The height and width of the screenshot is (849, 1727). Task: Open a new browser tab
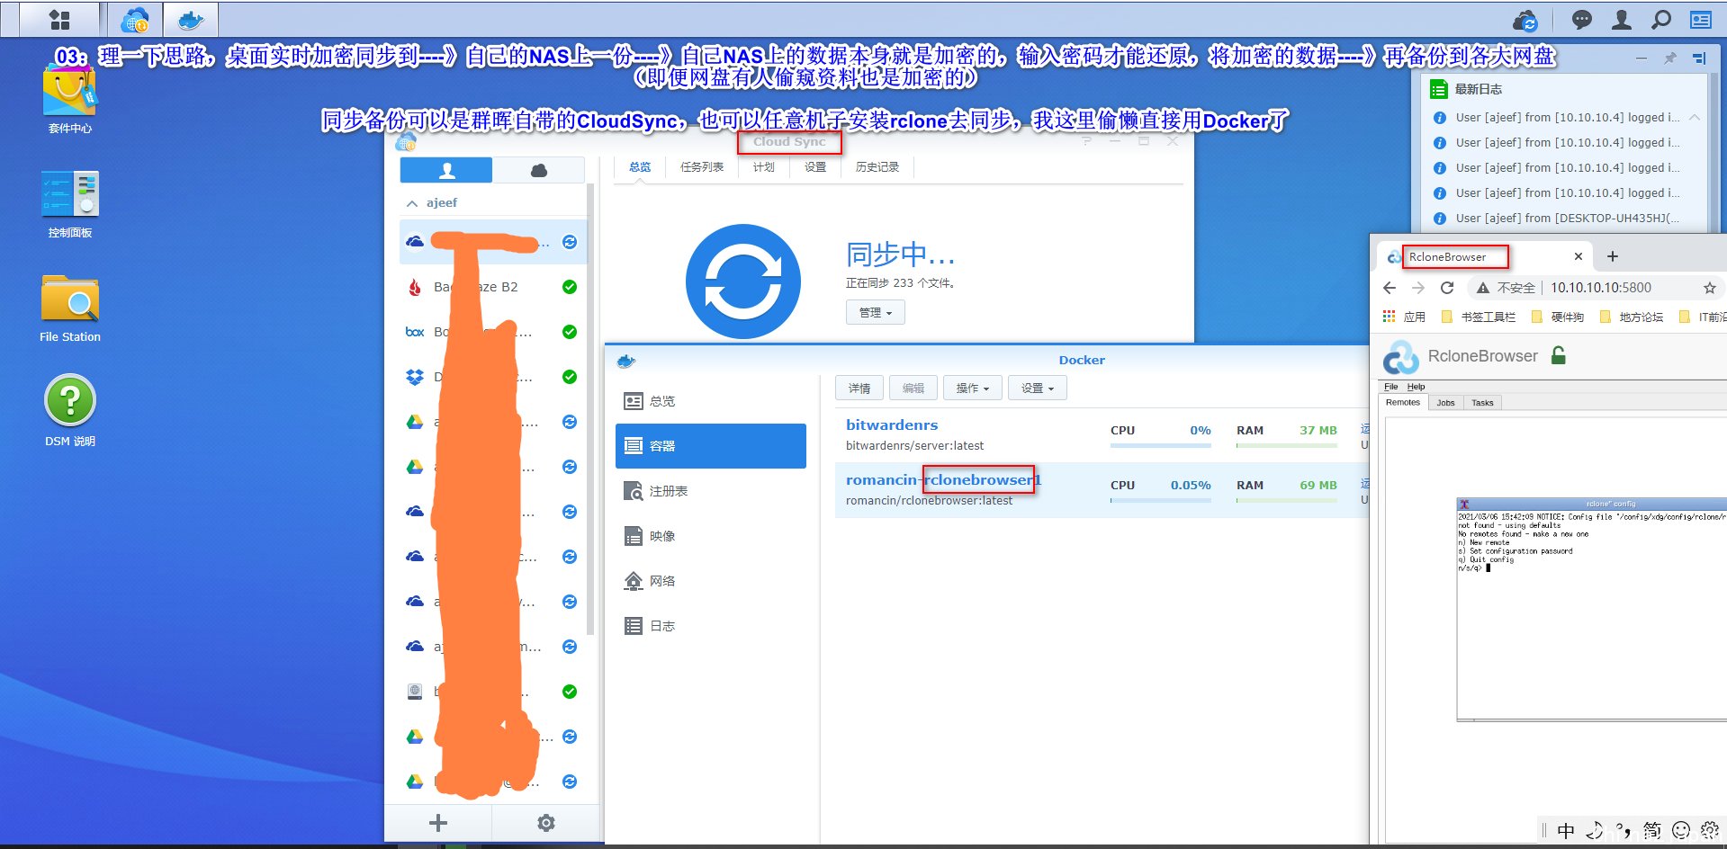pyautogui.click(x=1613, y=257)
